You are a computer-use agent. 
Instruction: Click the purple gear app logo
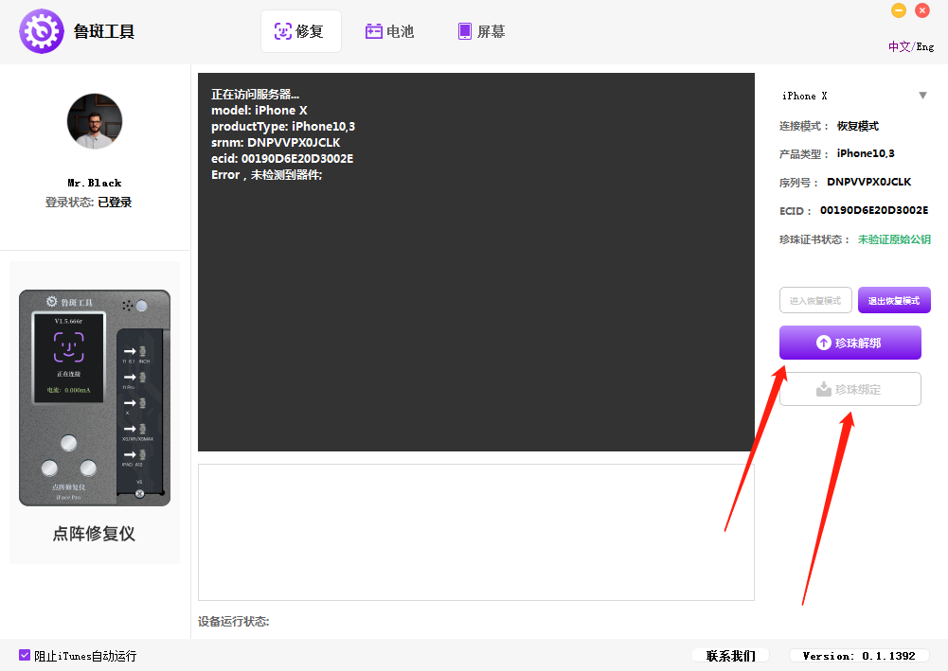coord(42,31)
